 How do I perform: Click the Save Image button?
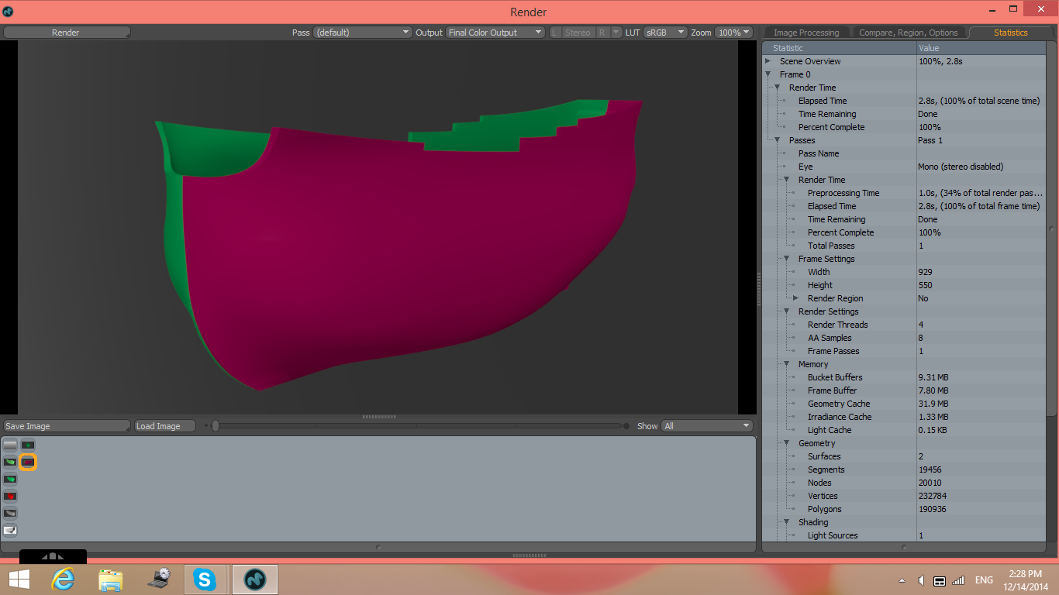pos(67,426)
